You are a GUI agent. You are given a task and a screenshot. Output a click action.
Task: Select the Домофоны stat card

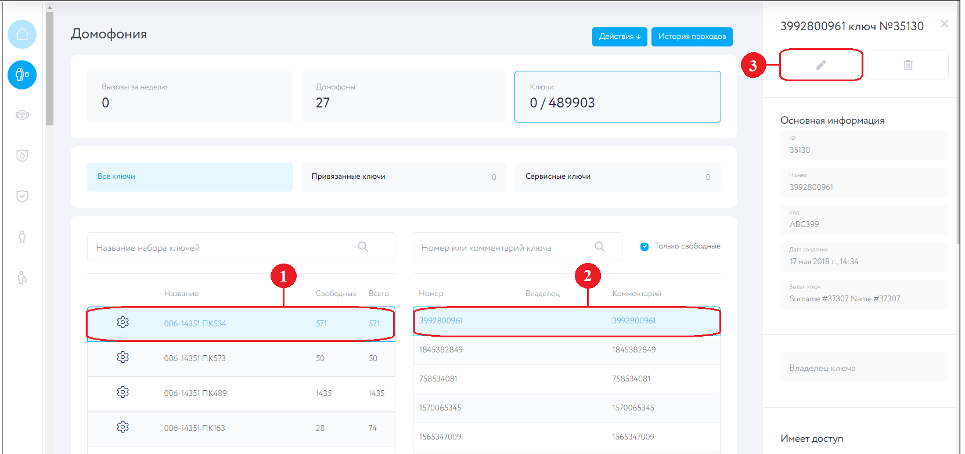pos(404,96)
